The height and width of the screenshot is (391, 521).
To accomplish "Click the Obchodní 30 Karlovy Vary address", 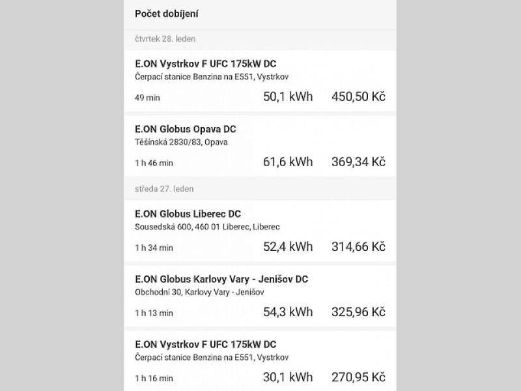I will tap(199, 292).
